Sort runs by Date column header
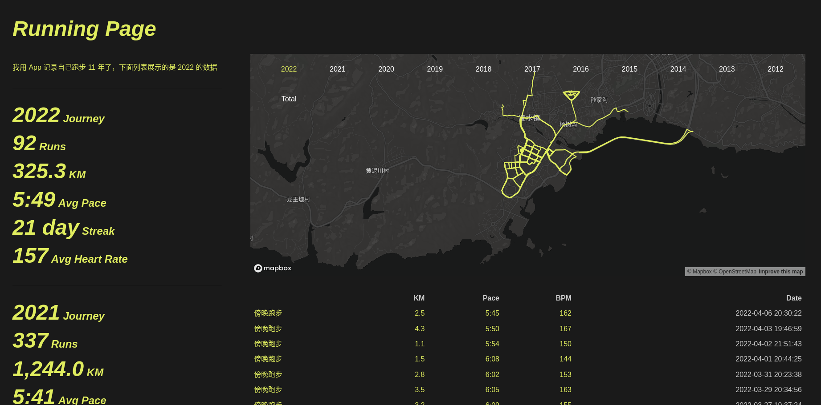Viewport: 821px width, 405px height. click(x=793, y=298)
